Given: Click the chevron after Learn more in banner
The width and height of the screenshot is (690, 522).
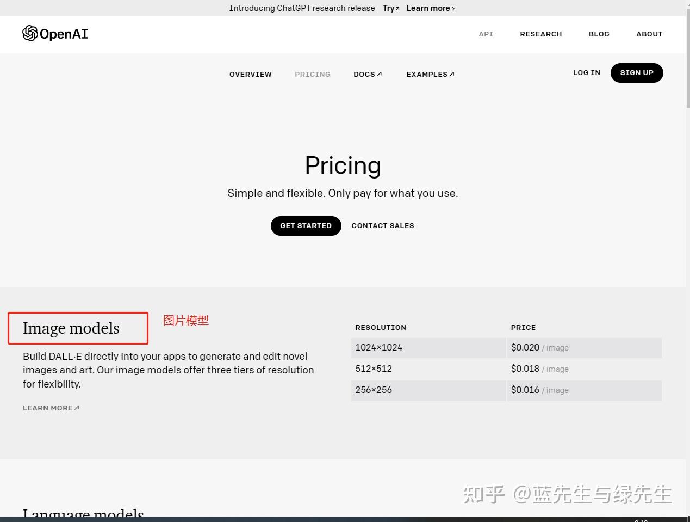Looking at the screenshot, I should 453,8.
